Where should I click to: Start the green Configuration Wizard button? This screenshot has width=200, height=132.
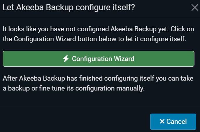tap(98, 59)
